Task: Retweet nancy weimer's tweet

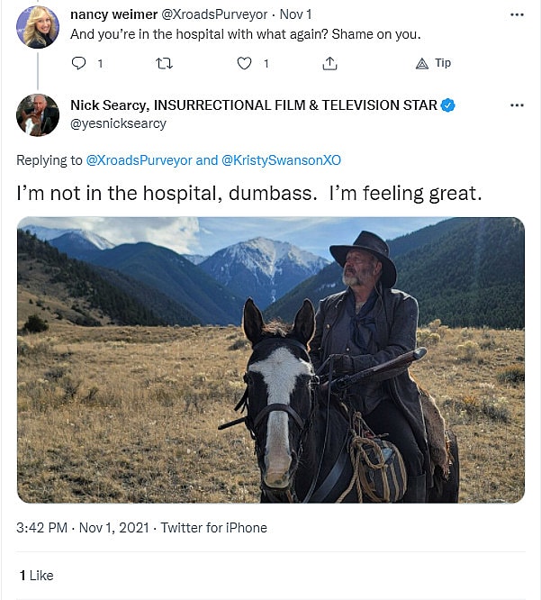Action: [x=163, y=63]
